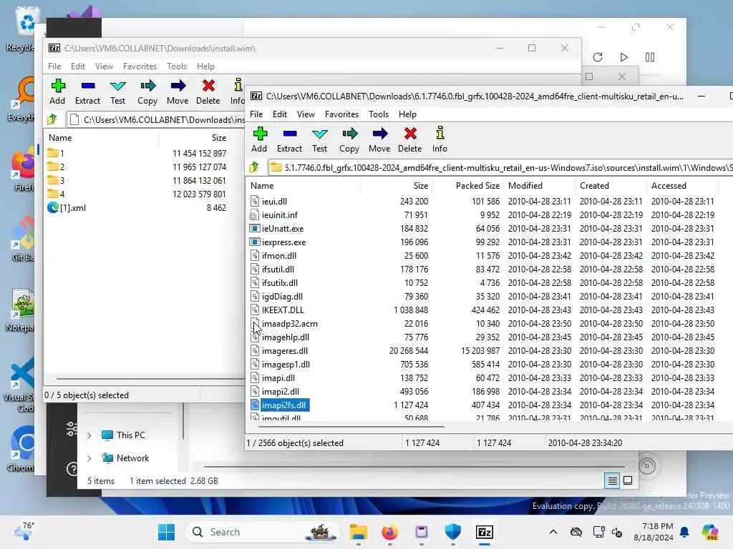
Task: Open the Windows Start menu
Action: click(x=166, y=532)
